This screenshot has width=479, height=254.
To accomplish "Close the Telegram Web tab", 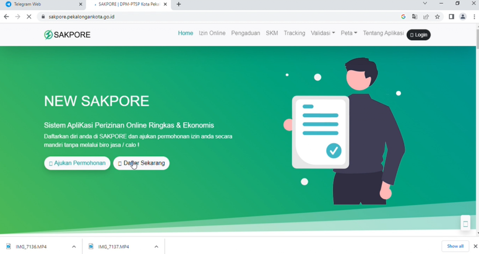I will coord(80,4).
